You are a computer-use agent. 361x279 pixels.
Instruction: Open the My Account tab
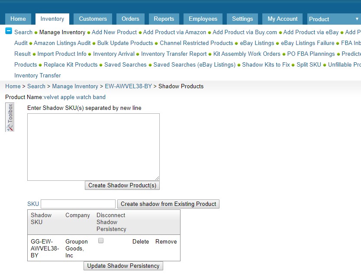[x=283, y=19]
